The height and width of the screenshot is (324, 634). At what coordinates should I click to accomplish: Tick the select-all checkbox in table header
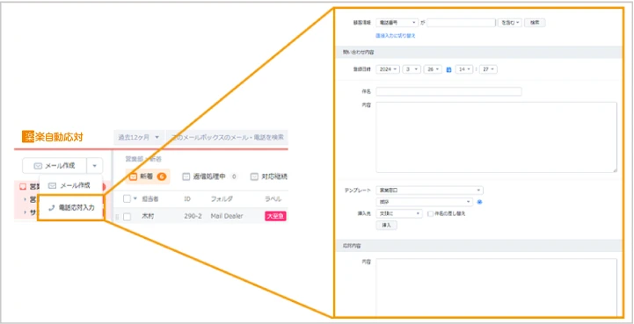pos(127,198)
